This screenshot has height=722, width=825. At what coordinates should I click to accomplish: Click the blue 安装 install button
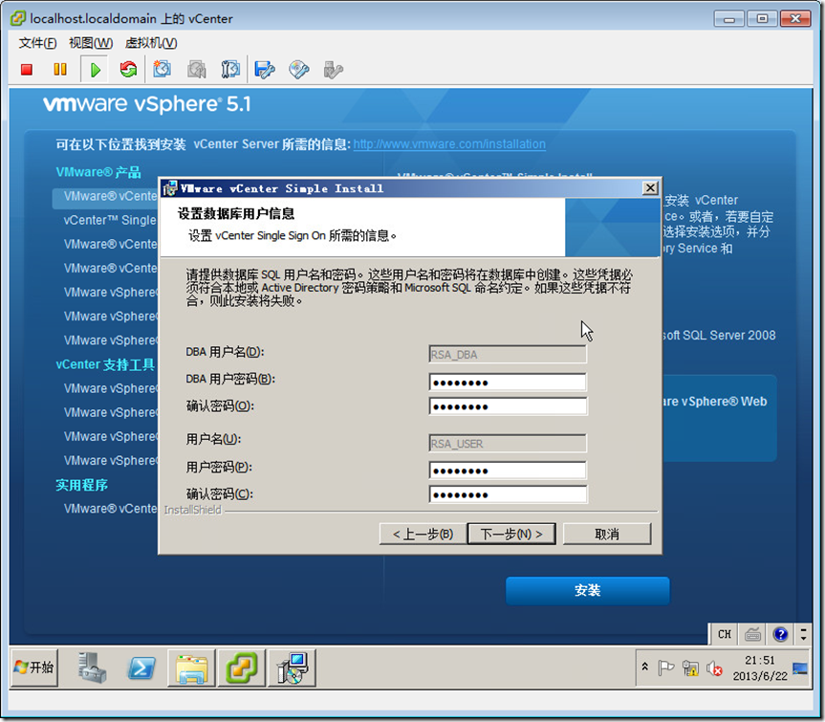click(588, 590)
